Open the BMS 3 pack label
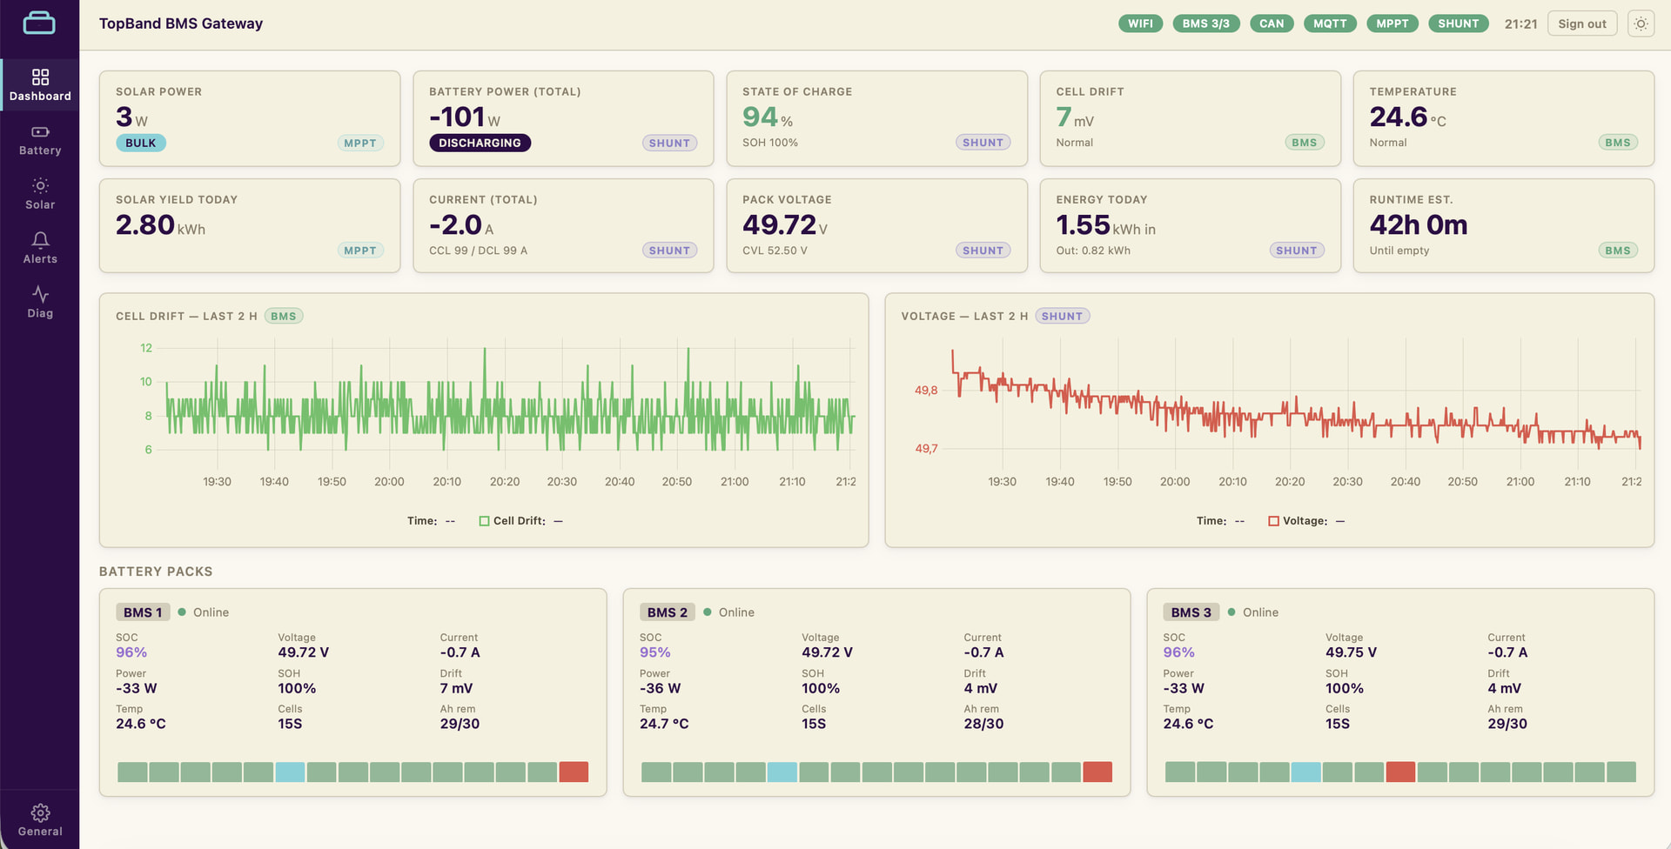The width and height of the screenshot is (1671, 849). pos(1191,612)
